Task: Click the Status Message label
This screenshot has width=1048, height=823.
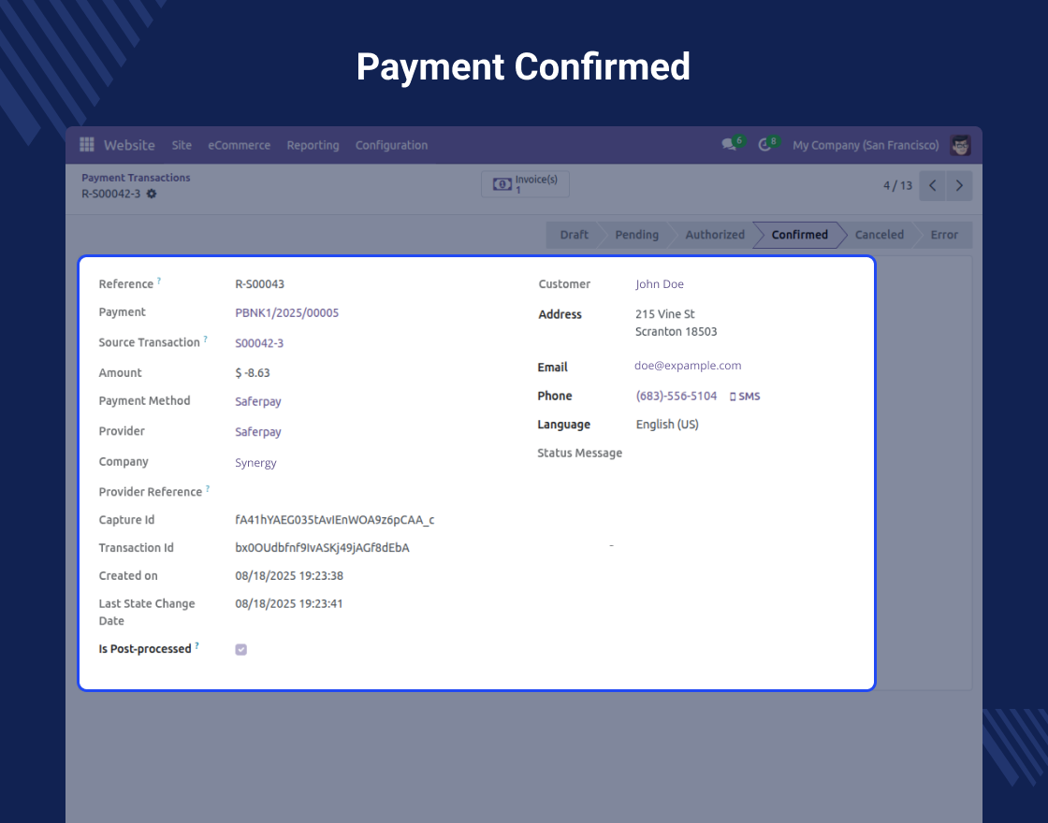Action: pyautogui.click(x=579, y=453)
